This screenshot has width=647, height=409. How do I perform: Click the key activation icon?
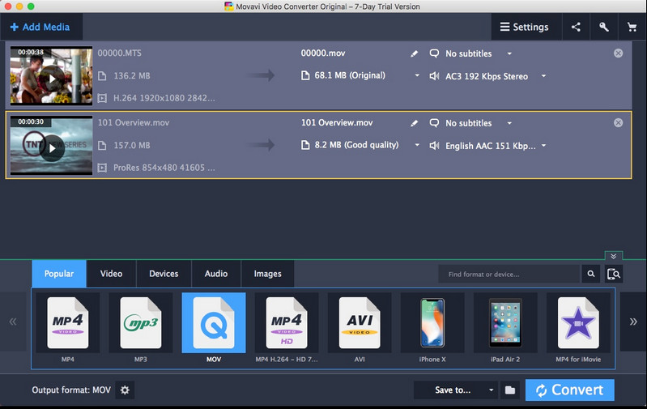point(603,27)
